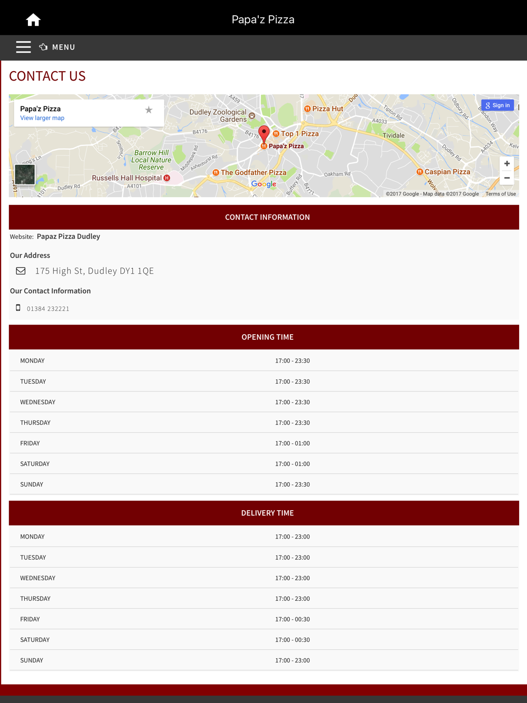Select the Caspian Pizza map marker

[x=419, y=172]
